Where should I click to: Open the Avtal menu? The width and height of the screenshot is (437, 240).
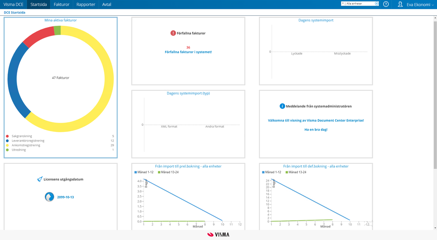click(107, 4)
